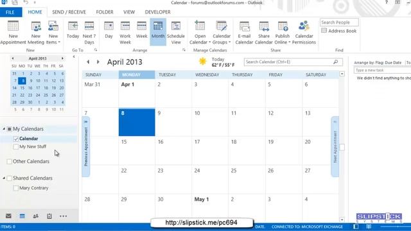Switch to People in navigation bar

tap(36, 216)
